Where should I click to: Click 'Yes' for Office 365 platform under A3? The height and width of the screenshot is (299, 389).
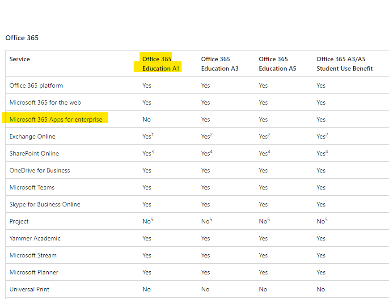point(205,85)
